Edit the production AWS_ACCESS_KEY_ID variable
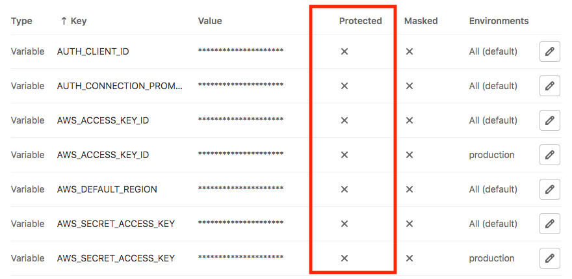Image resolution: width=572 pixels, height=279 pixels. [x=549, y=155]
